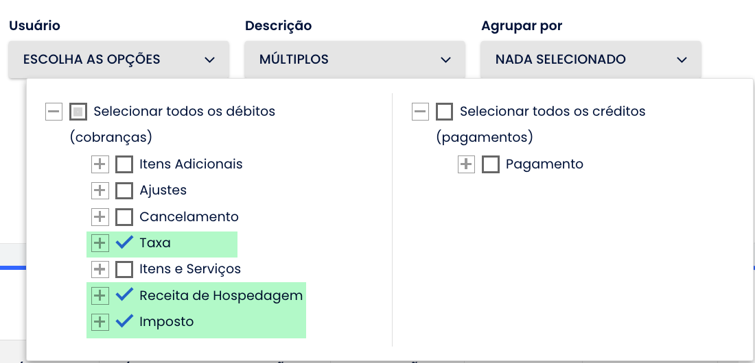Image resolution: width=755 pixels, height=363 pixels.
Task: Expand the Taxa plus icon
Action: click(x=100, y=243)
